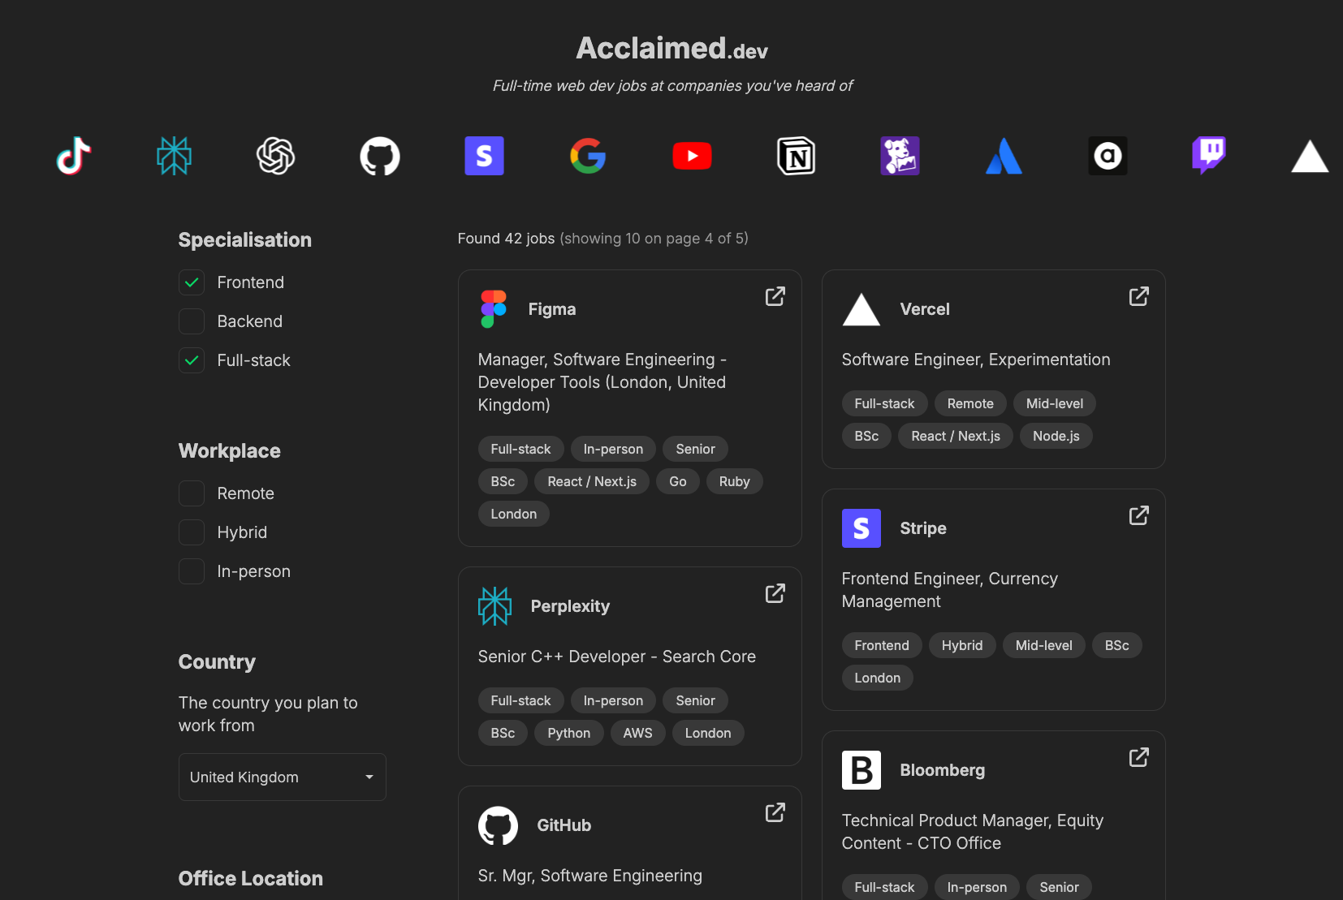The width and height of the screenshot is (1343, 900).
Task: Open the Perplexity job's external link icon
Action: [775, 593]
